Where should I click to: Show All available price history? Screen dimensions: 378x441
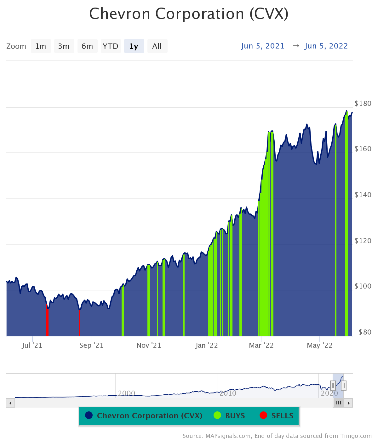click(157, 46)
